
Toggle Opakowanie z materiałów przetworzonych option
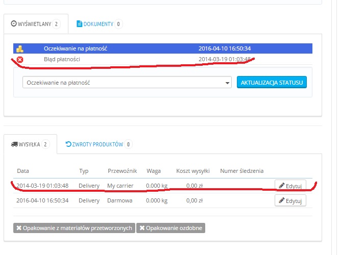click(74, 228)
